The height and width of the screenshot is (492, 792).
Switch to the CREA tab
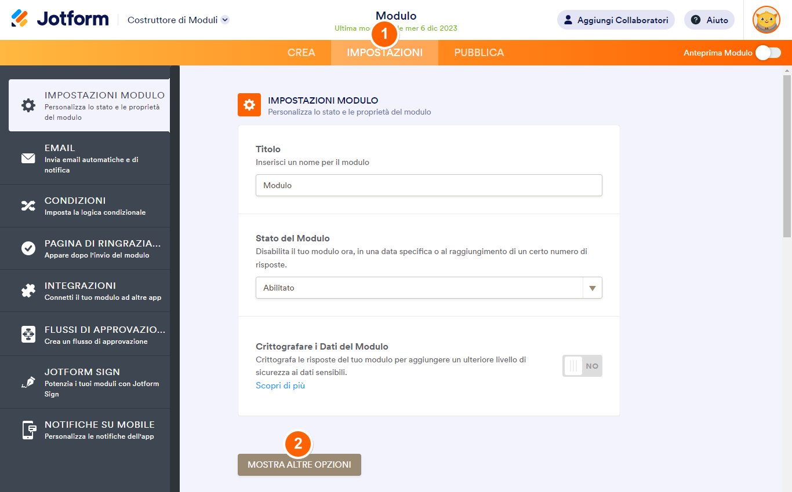coord(301,52)
